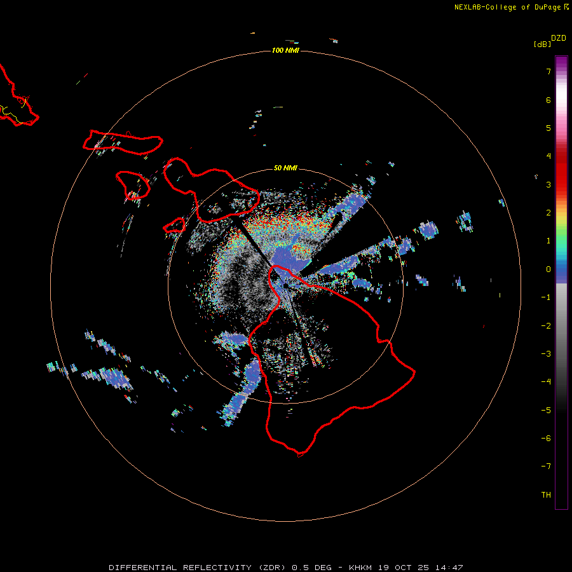Click the -5 value on the color scale

pyautogui.click(x=546, y=411)
